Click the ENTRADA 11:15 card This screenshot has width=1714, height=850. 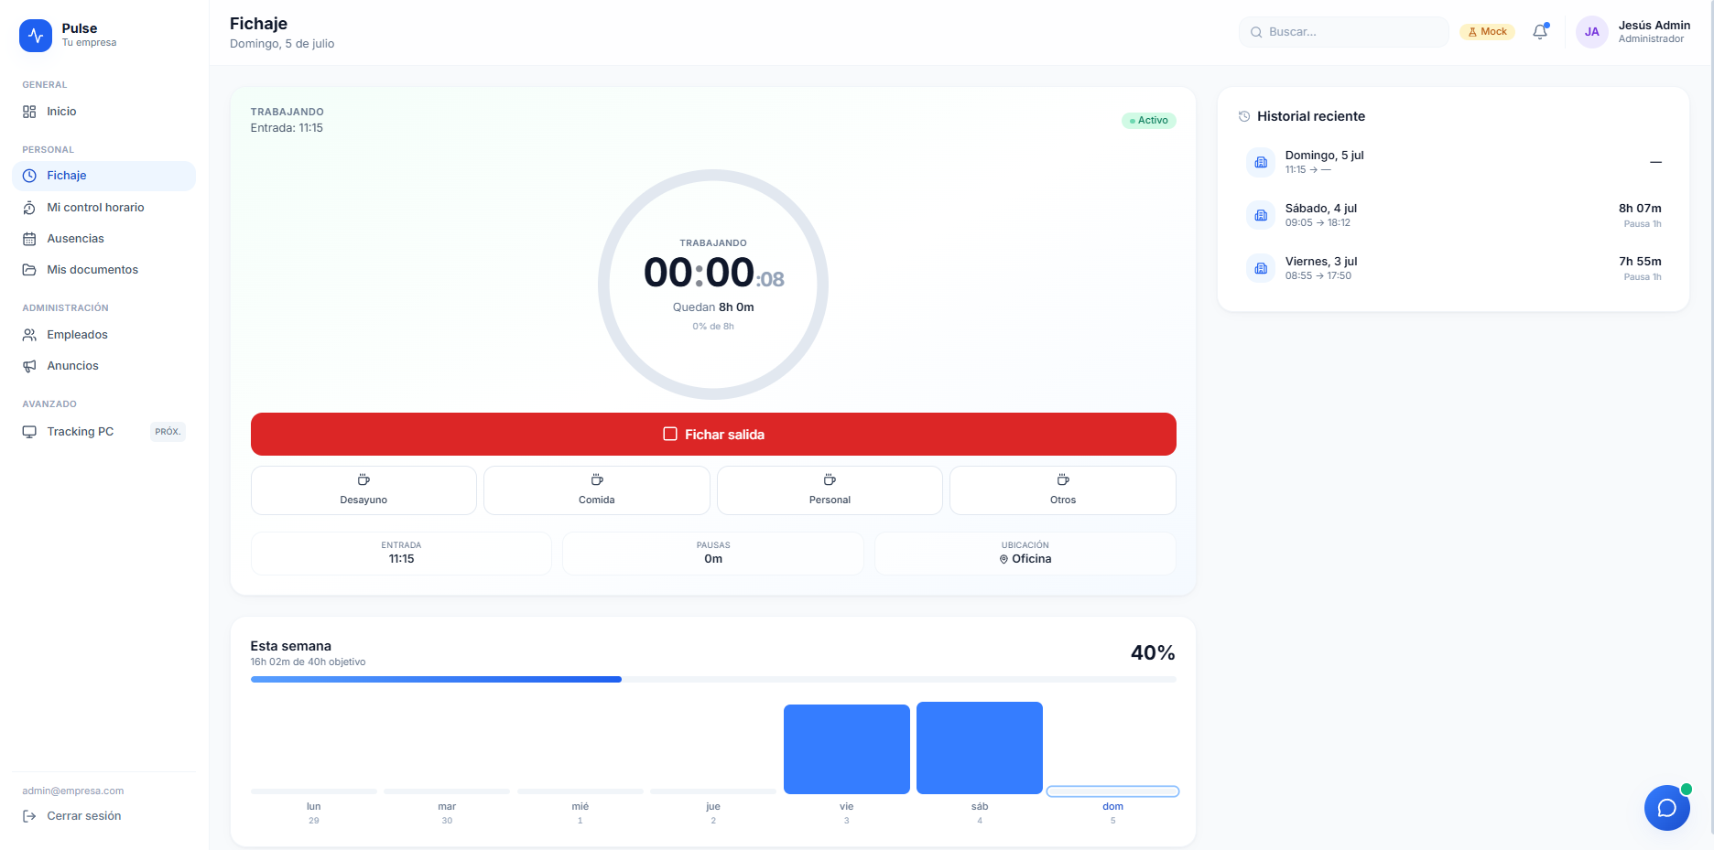401,554
